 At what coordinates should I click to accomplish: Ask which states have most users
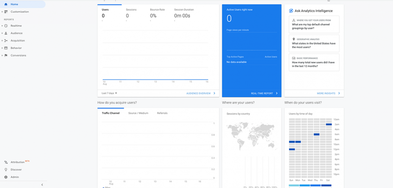tap(314, 43)
